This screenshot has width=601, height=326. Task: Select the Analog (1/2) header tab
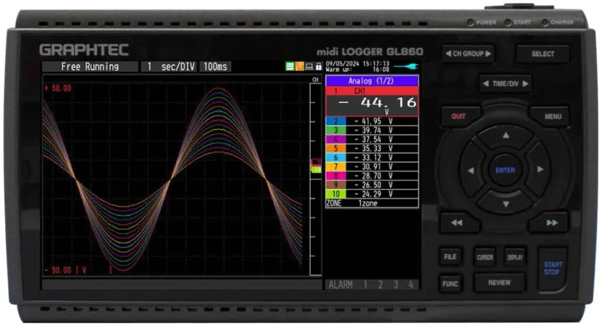372,81
